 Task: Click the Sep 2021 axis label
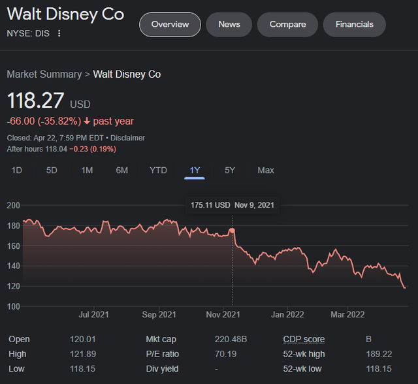tap(159, 314)
